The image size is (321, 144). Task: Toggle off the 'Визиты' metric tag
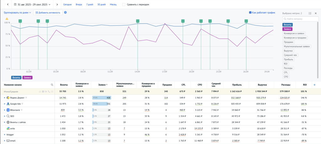288,24
